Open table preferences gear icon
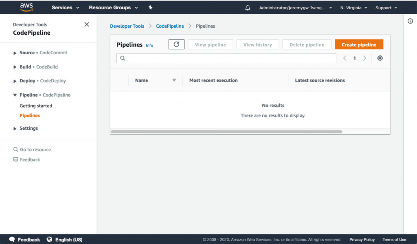This screenshot has height=244, width=417. pos(380,58)
